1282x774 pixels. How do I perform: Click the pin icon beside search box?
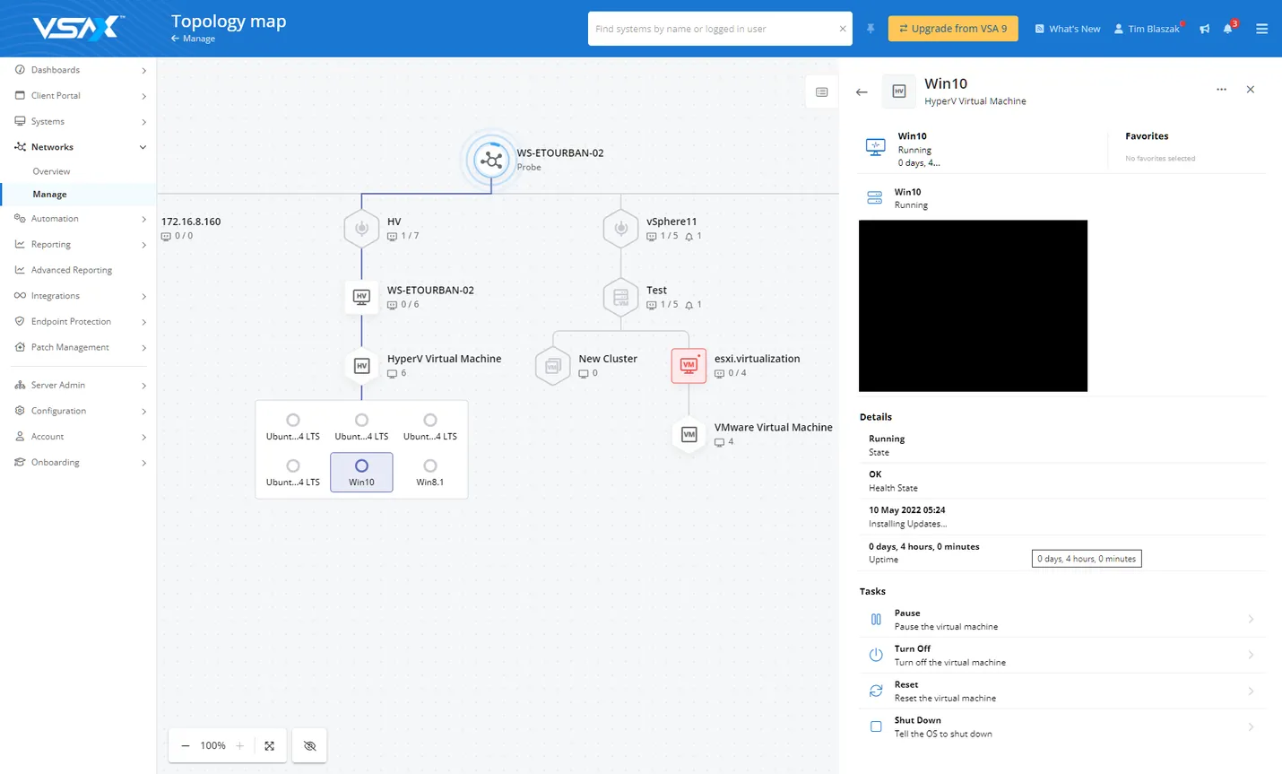[871, 29]
